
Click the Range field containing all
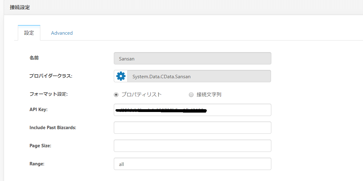(192, 164)
